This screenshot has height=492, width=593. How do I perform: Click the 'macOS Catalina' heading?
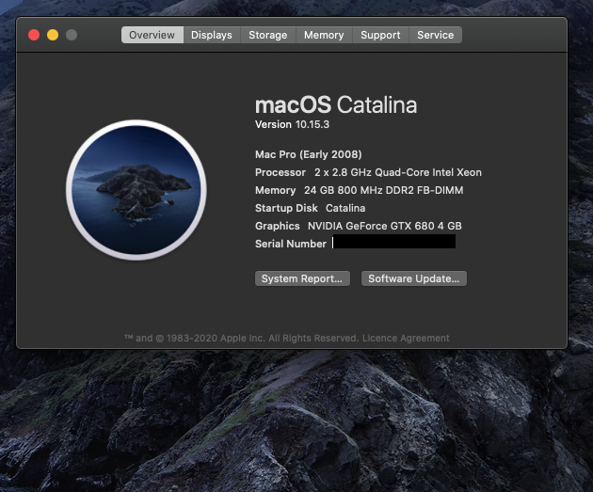336,104
